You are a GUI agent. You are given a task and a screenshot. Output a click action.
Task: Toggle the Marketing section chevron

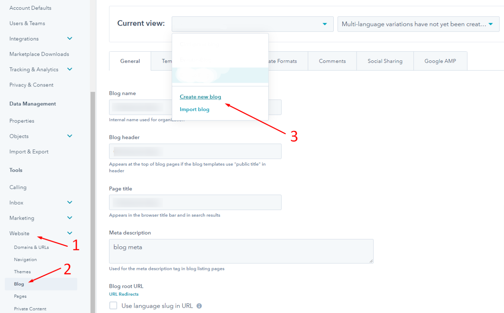click(x=70, y=218)
